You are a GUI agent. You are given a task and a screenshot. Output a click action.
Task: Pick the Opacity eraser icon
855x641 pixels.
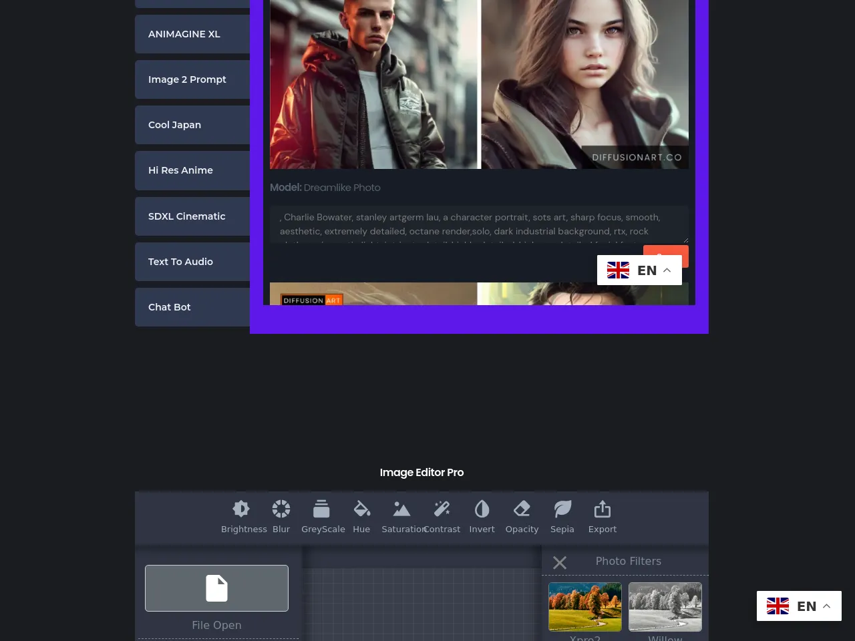(522, 509)
